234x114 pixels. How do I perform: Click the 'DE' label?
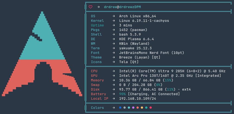click(93, 39)
